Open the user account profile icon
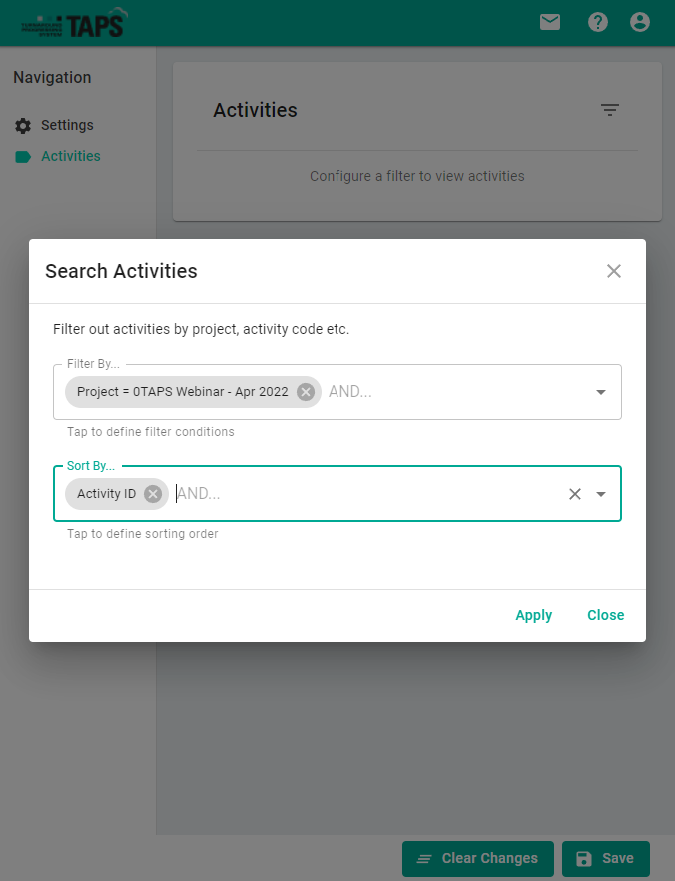Image resolution: width=675 pixels, height=881 pixels. 640,22
